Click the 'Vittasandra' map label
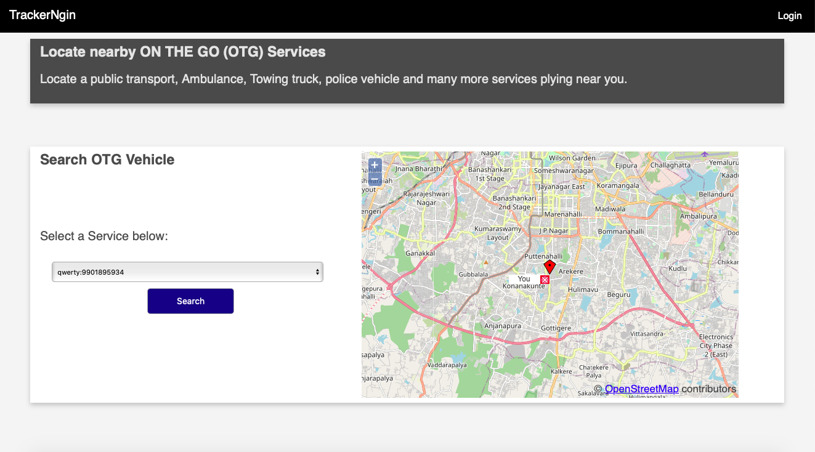Viewport: 815px width, 452px height. [647, 333]
